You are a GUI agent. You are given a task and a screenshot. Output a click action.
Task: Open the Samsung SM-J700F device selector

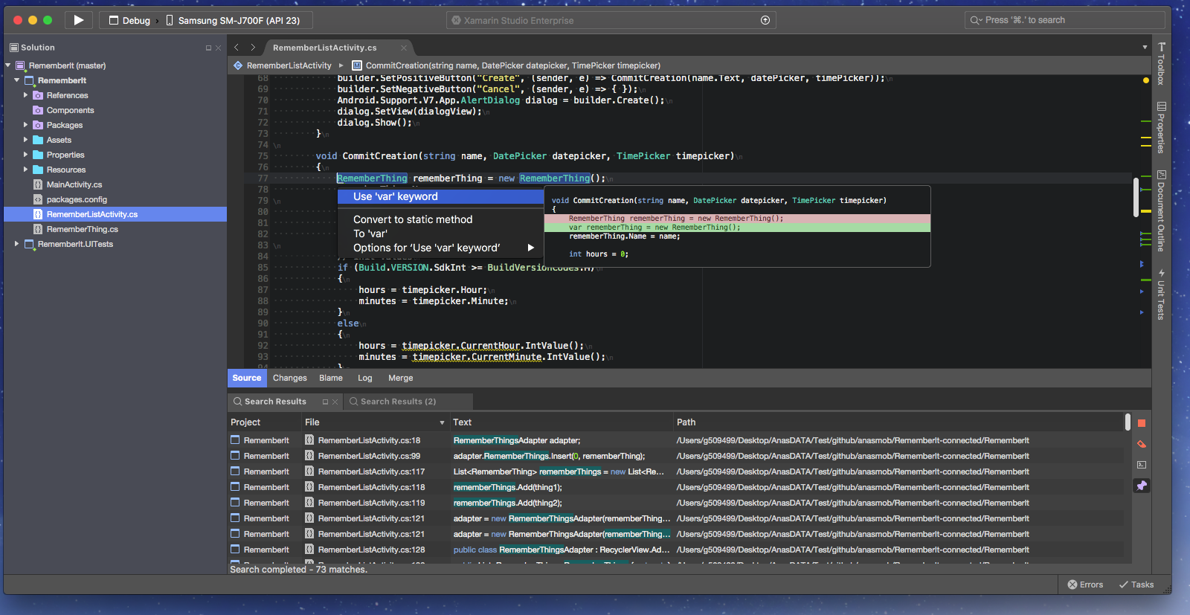tap(233, 20)
